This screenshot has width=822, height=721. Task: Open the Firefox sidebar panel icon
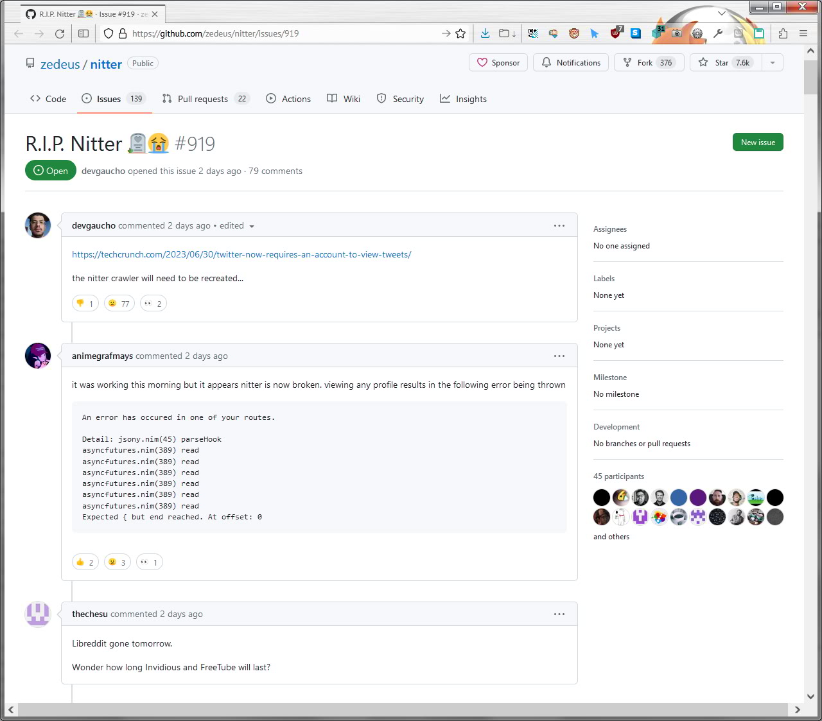83,33
